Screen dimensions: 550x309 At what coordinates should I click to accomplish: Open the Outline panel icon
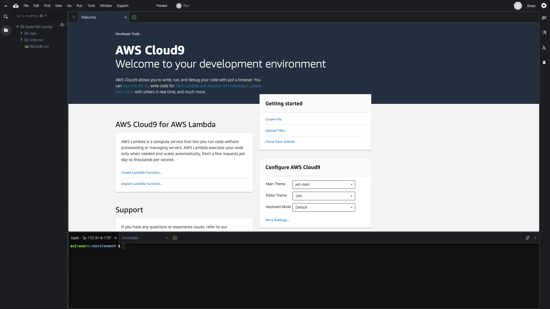click(x=544, y=33)
